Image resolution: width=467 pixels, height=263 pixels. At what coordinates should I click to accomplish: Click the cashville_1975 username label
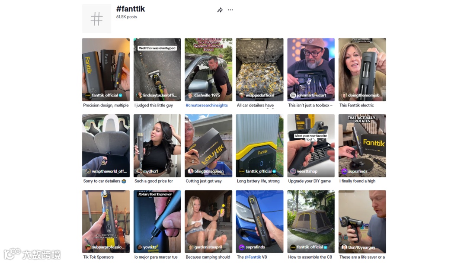point(207,95)
